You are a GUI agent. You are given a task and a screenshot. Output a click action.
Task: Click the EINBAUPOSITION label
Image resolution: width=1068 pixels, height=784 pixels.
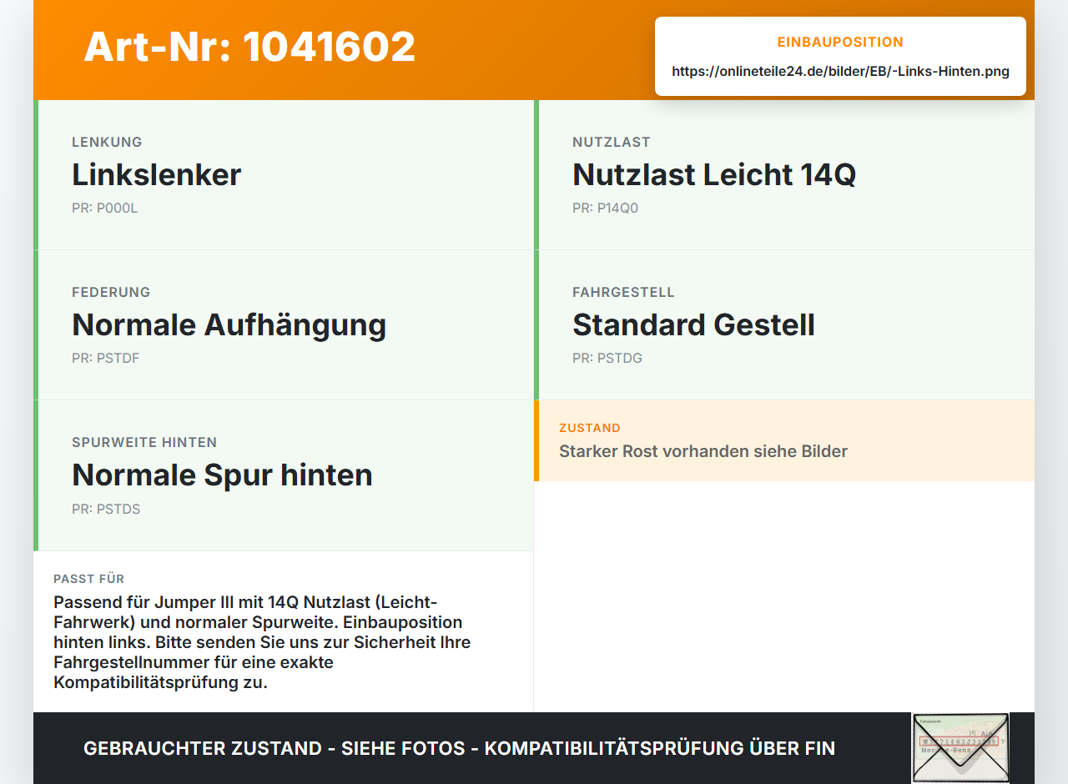[840, 42]
